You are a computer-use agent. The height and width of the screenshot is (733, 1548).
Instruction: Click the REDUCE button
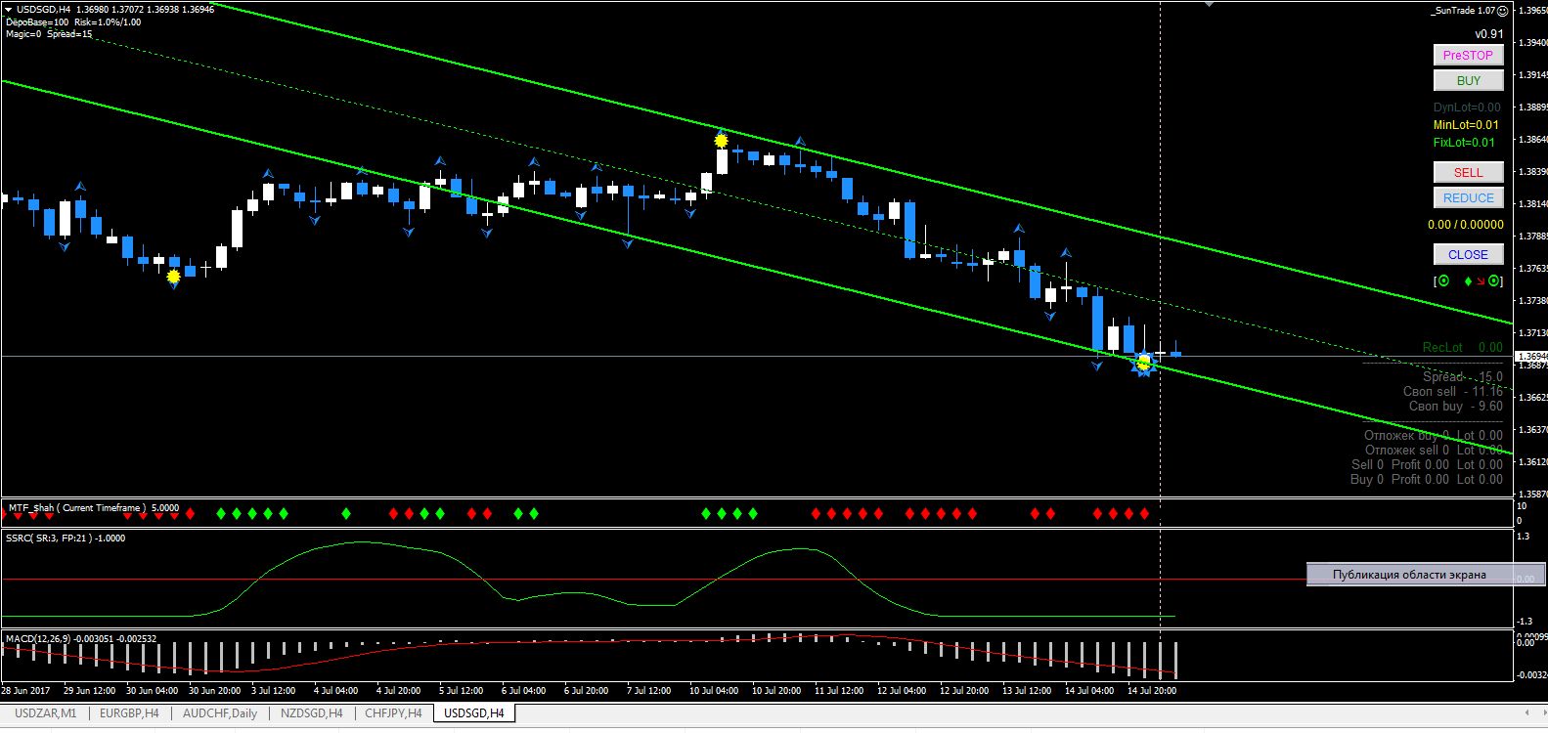point(1468,198)
